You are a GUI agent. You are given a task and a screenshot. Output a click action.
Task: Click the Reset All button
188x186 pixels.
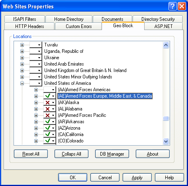click(x=31, y=154)
